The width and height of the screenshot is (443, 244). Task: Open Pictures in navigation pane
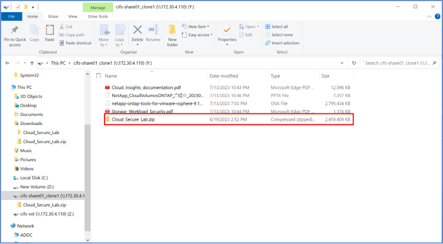pos(28,159)
